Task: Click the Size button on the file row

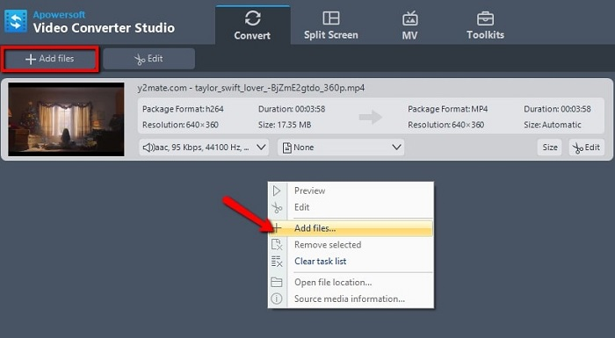Action: [x=549, y=147]
